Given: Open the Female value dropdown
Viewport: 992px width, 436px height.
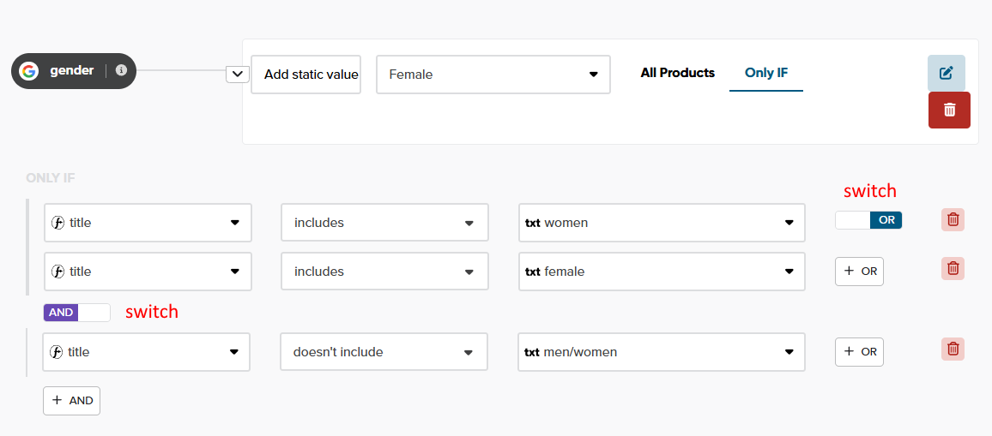Looking at the screenshot, I should pyautogui.click(x=493, y=75).
